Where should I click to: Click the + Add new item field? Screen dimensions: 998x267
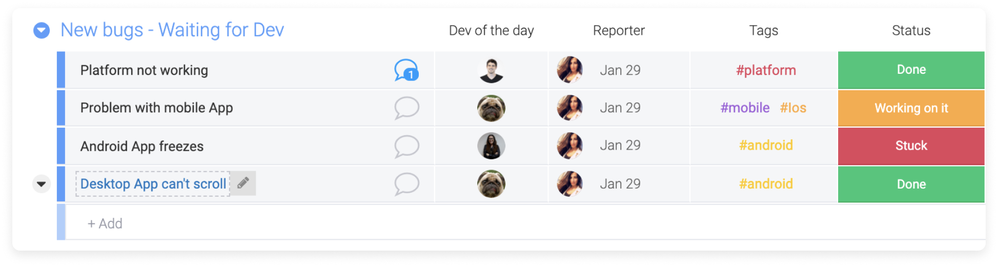[525, 223]
